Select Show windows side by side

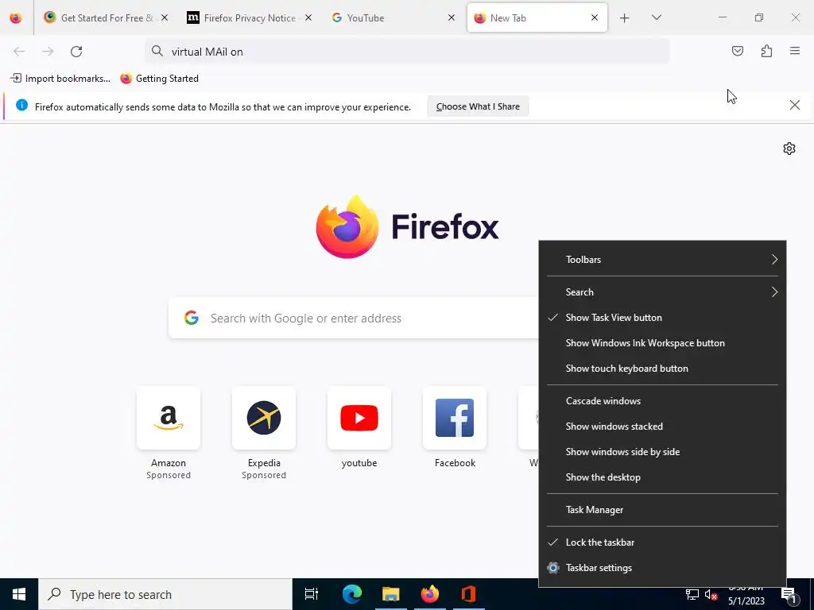click(x=662, y=452)
